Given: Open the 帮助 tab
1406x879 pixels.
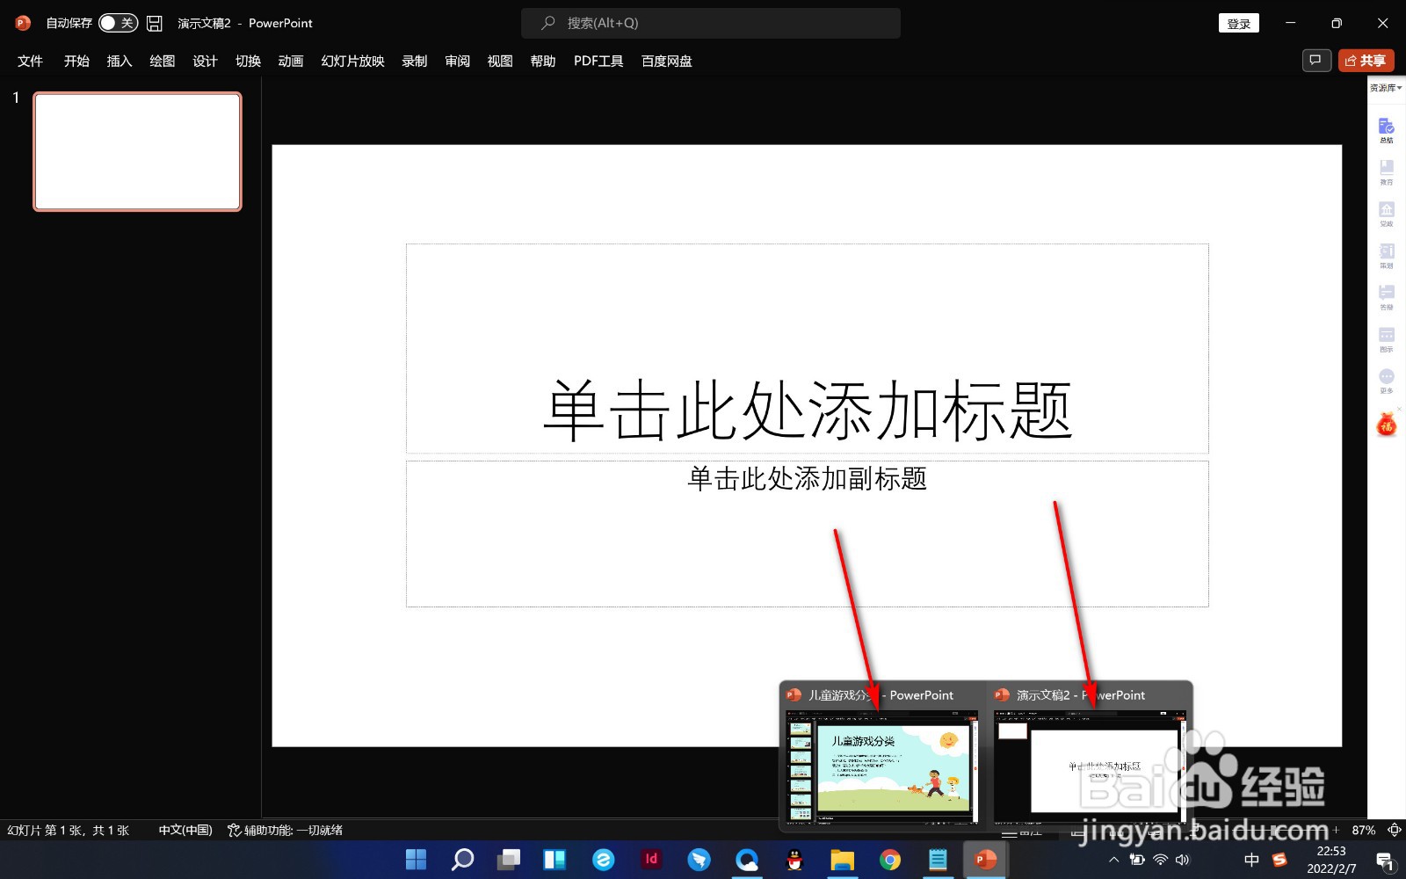Looking at the screenshot, I should point(543,61).
